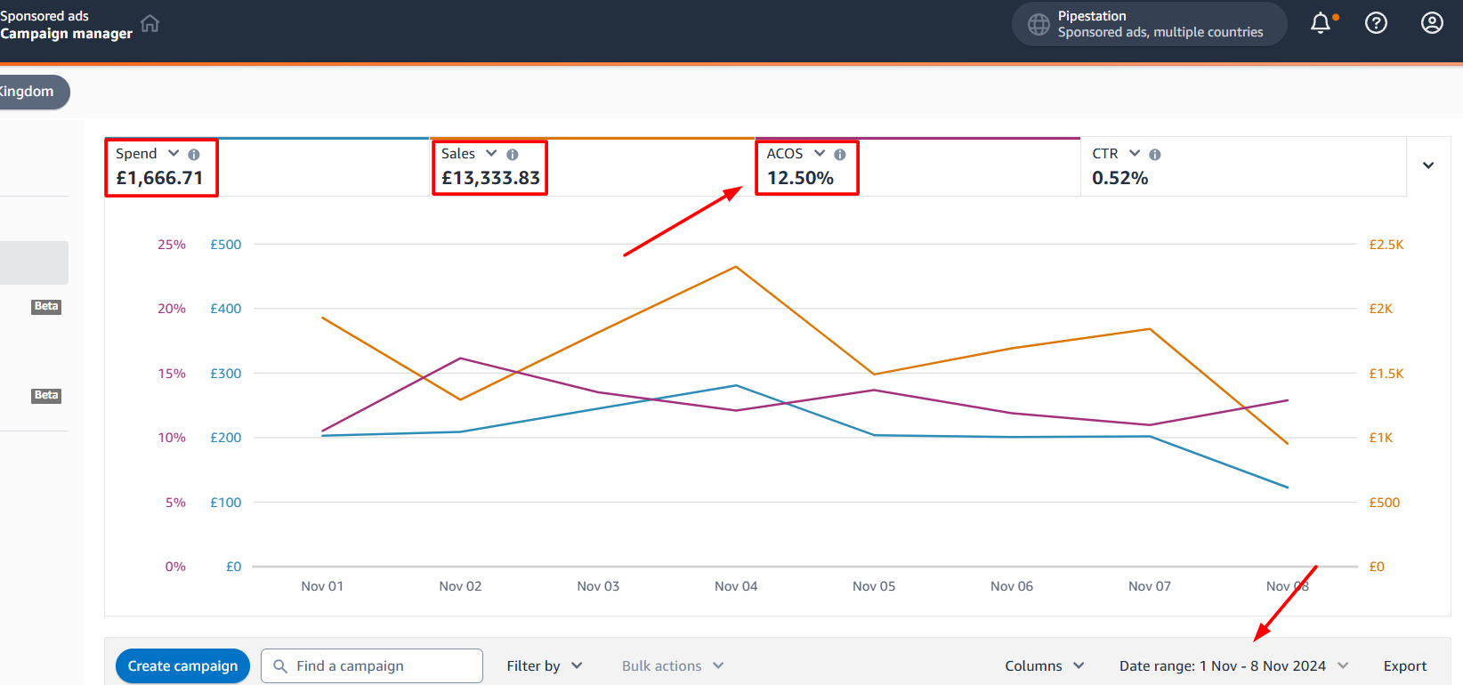Click the 25% left axis label
1463x685 pixels.
pos(172,245)
